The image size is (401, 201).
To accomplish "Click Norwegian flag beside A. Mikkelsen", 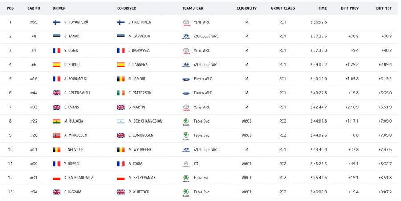I will click(x=56, y=135).
